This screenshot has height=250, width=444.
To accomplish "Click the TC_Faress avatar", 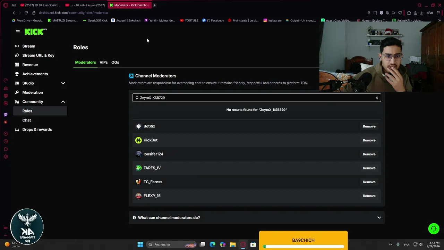I will pos(138,182).
